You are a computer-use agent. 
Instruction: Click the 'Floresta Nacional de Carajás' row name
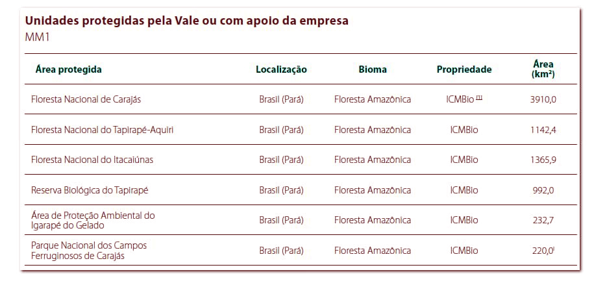coord(86,99)
